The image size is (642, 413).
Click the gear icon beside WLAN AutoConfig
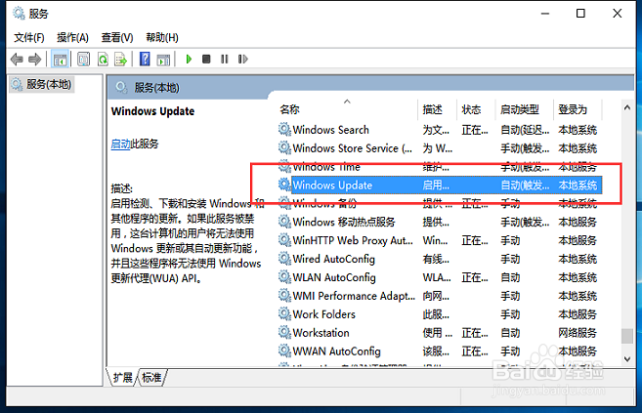click(284, 277)
